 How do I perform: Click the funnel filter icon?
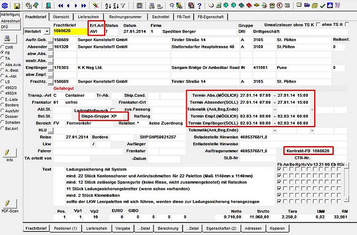[123, 6]
